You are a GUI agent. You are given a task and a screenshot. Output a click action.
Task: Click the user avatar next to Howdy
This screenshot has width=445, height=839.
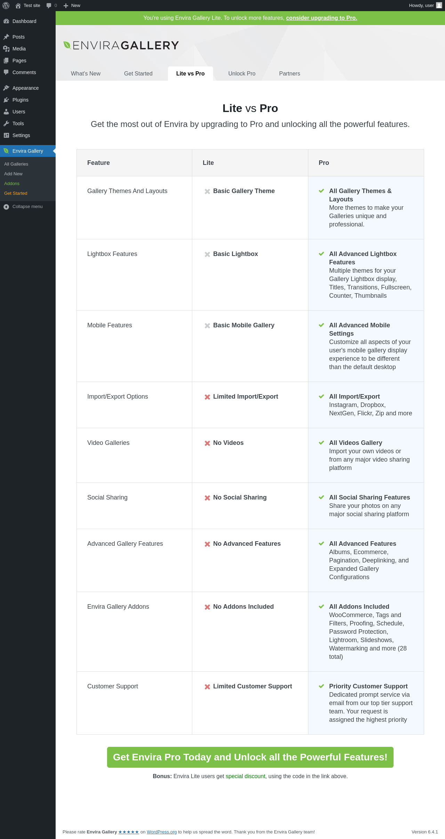pyautogui.click(x=439, y=6)
